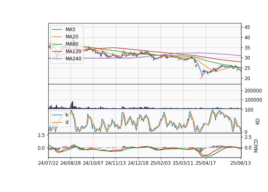This screenshot has width=268, height=192.
Task: Click the 40 price axis tick label
Action: point(247,38)
